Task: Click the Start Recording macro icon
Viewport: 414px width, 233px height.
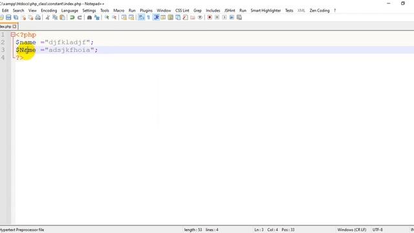Action: tap(210, 17)
